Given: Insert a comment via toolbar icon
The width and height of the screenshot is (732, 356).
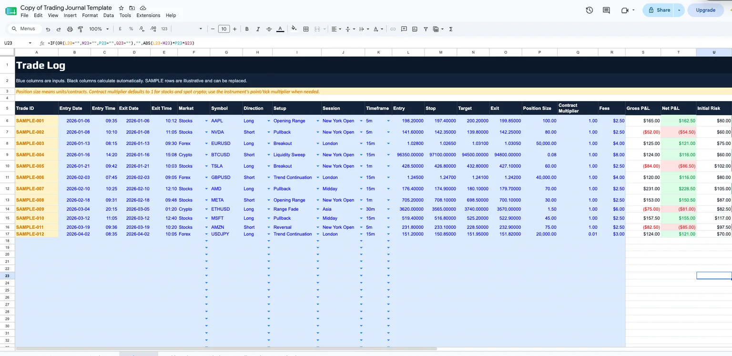Looking at the screenshot, I should (404, 29).
